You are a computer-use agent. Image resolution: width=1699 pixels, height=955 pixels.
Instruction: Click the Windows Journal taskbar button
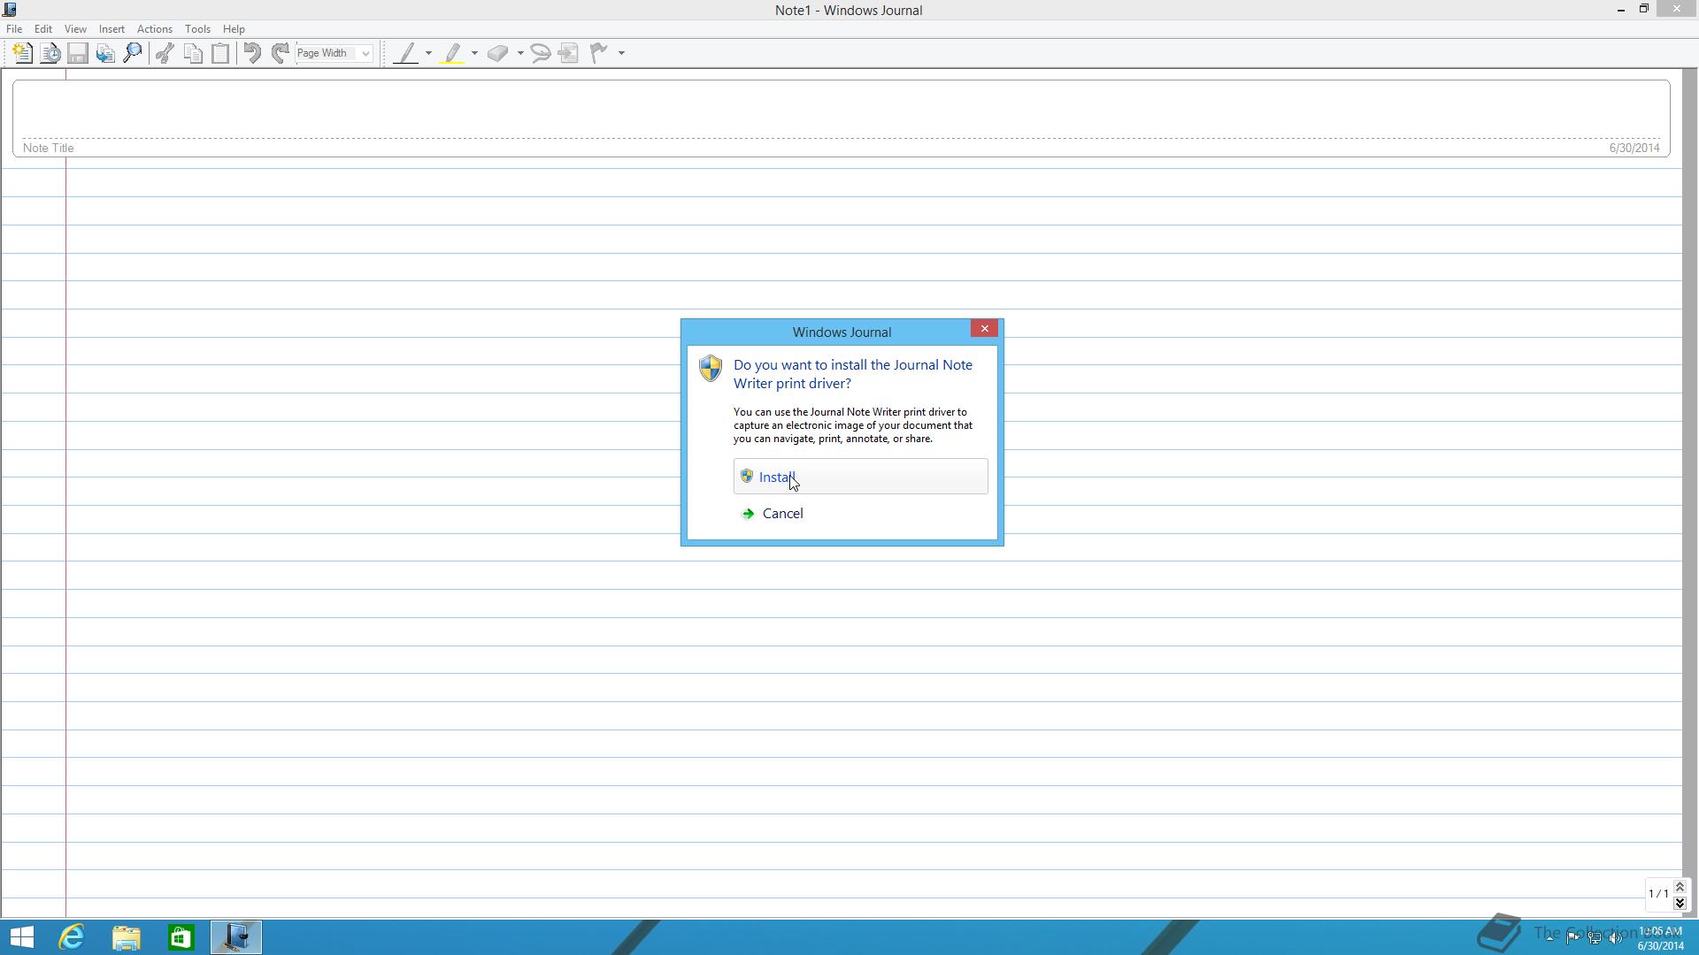point(236,937)
